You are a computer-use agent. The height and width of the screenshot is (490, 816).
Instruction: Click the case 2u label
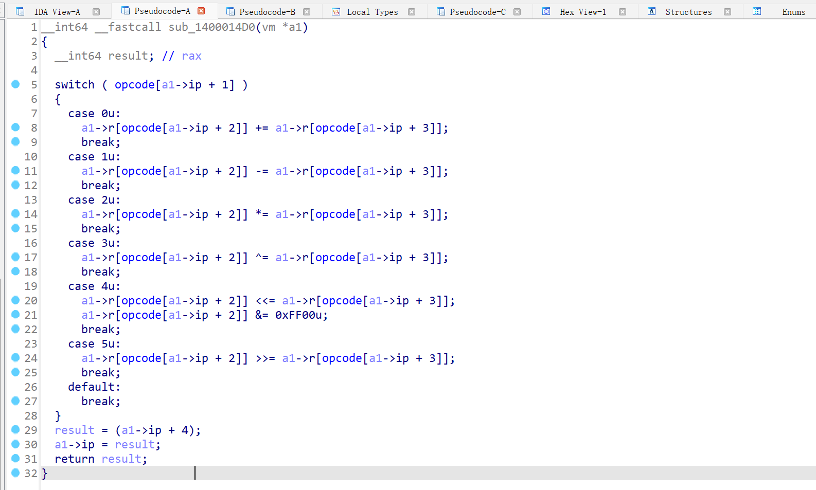click(94, 199)
